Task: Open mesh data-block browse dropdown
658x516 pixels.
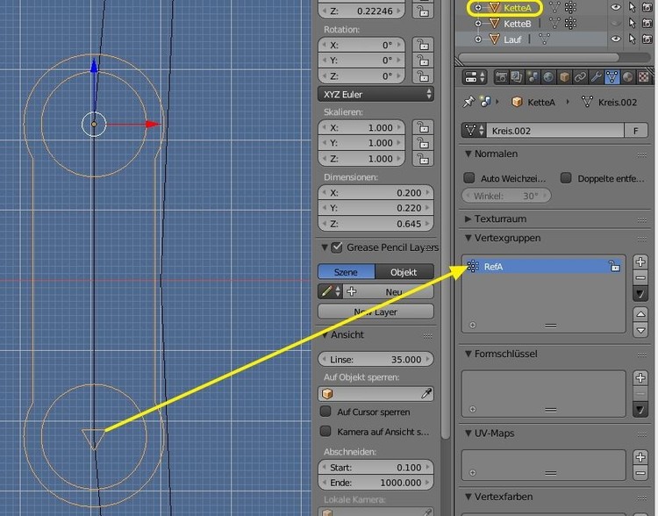Action: (x=474, y=131)
